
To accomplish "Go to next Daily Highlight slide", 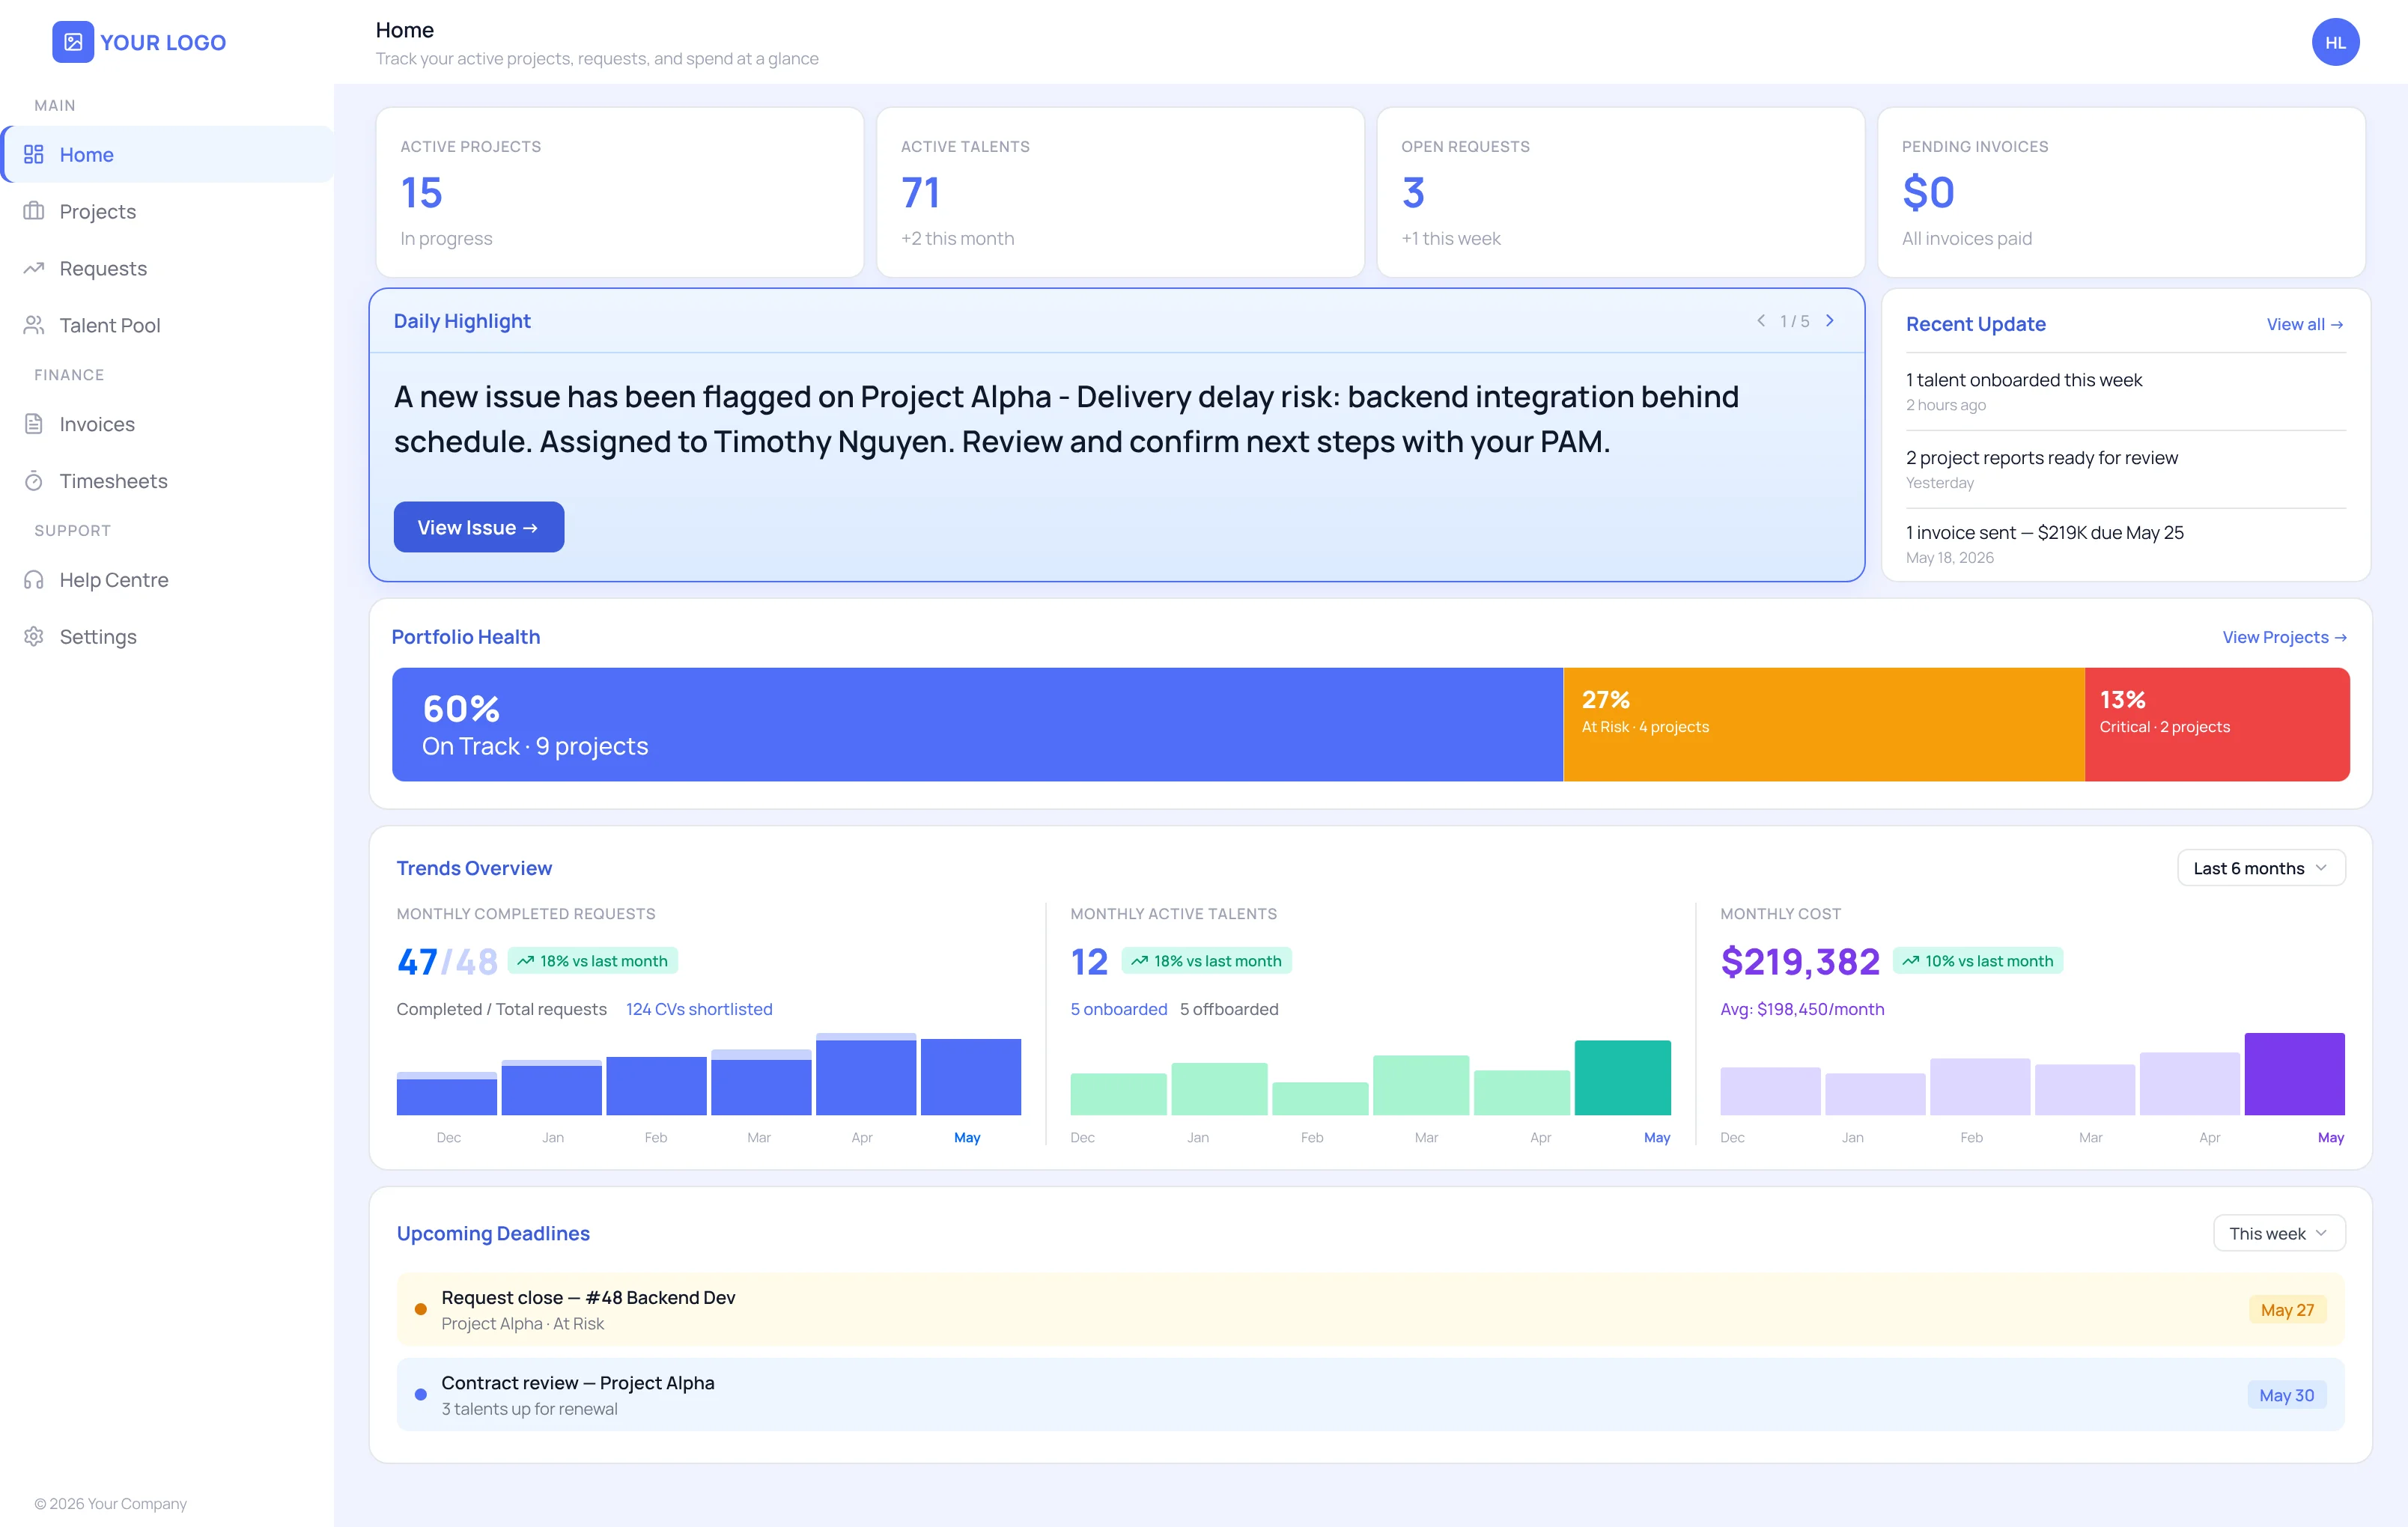I will click(1830, 321).
